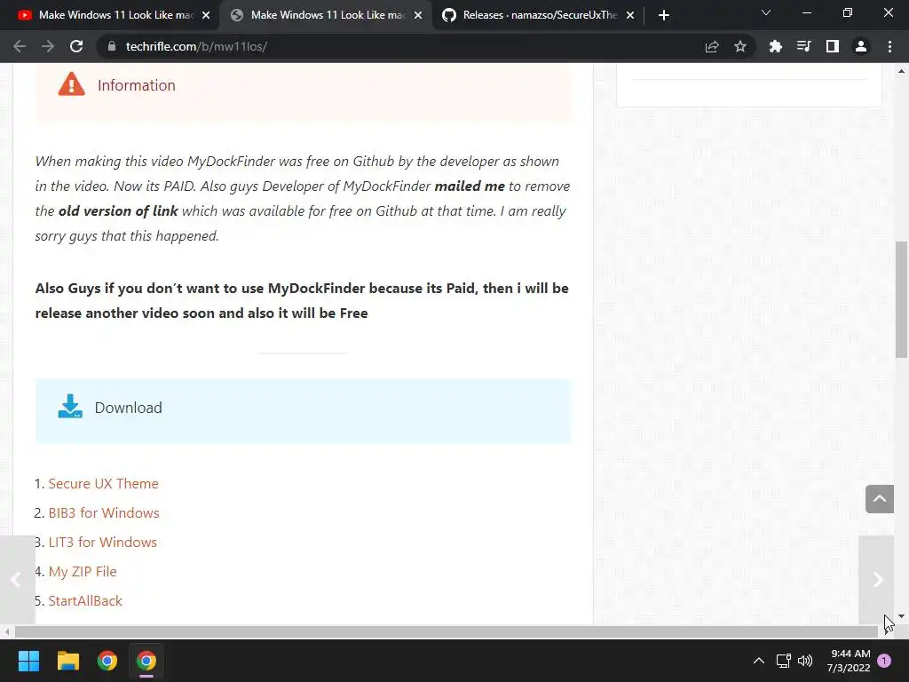Open the Chrome profile icon
This screenshot has width=909, height=682.
point(861,46)
